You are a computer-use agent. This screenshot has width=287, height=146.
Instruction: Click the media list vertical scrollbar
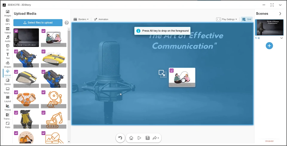pyautogui.click(x=69, y=75)
